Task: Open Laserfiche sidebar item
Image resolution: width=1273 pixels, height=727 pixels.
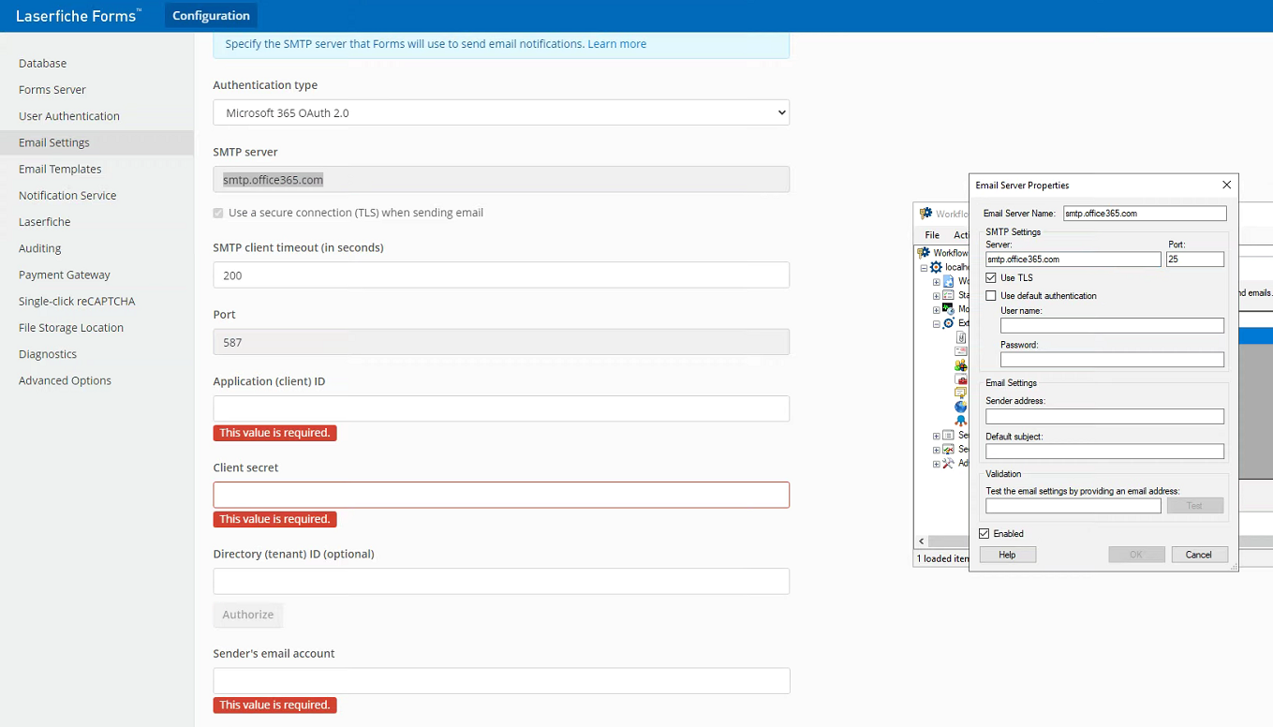Action: pos(44,222)
